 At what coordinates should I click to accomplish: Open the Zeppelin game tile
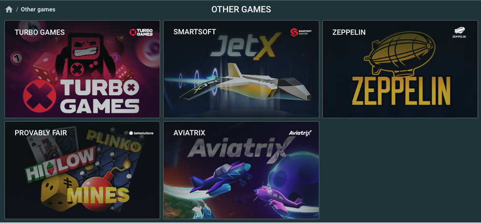coord(400,69)
